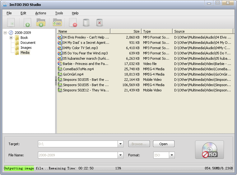Select the Book folder in tree
This screenshot has height=175, width=237.
click(x=24, y=38)
